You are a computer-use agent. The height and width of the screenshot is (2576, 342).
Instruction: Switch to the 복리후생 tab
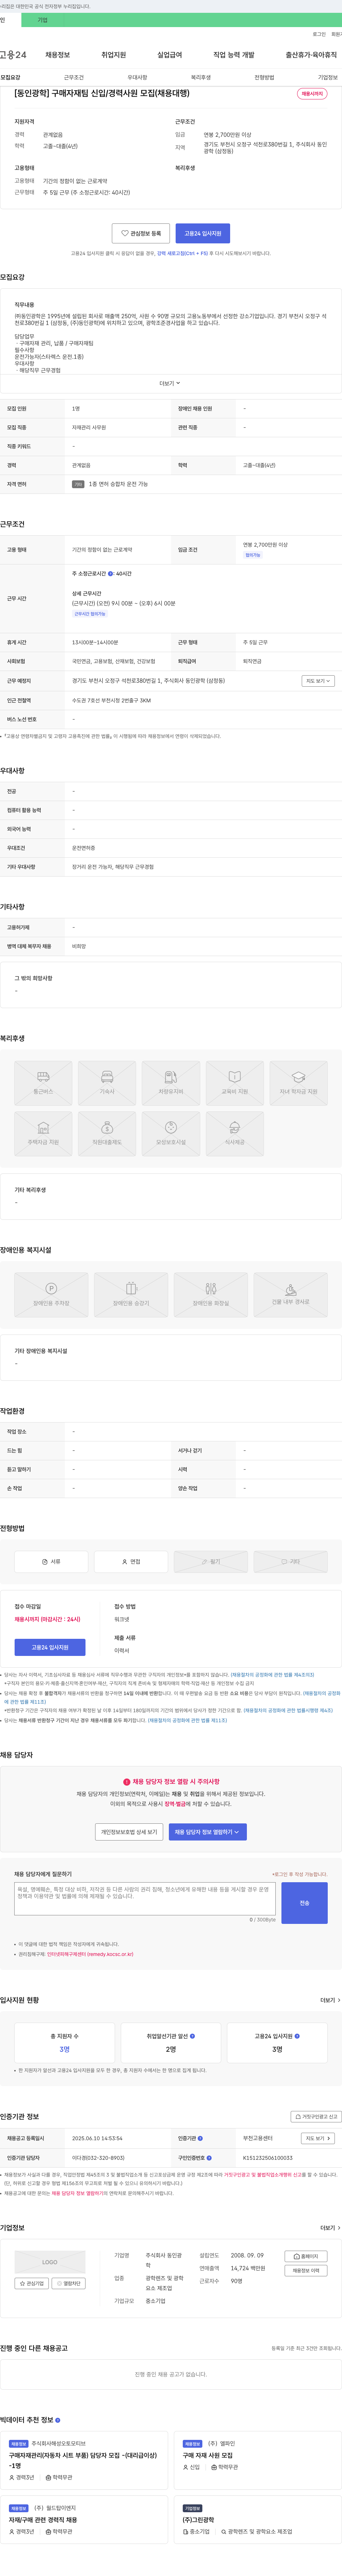tap(201, 77)
